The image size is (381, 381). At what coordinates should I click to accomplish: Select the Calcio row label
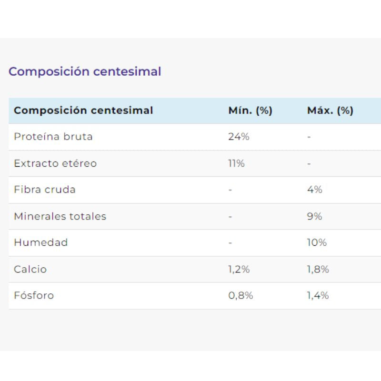(x=30, y=269)
